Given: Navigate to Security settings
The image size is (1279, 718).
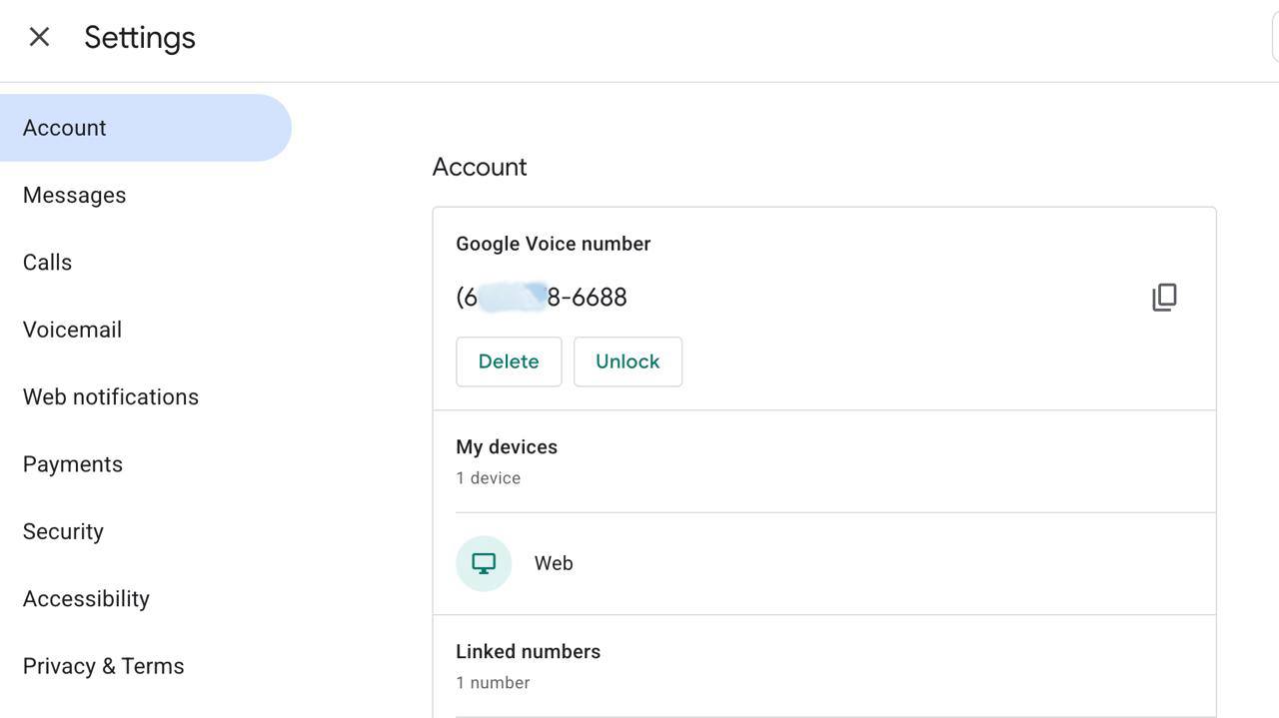Looking at the screenshot, I should point(63,531).
